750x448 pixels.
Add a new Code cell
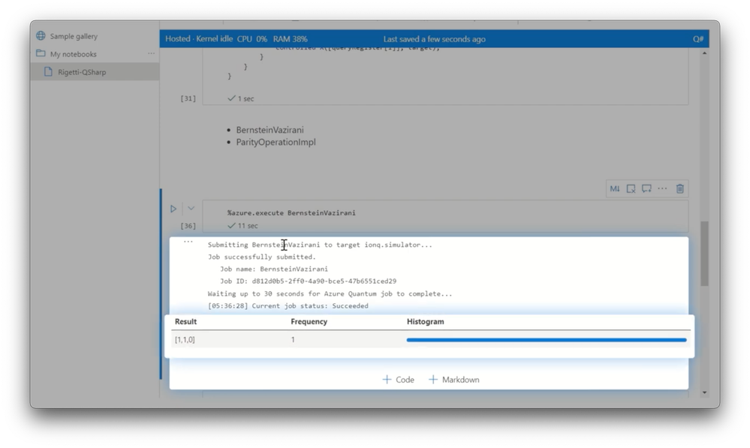click(399, 380)
